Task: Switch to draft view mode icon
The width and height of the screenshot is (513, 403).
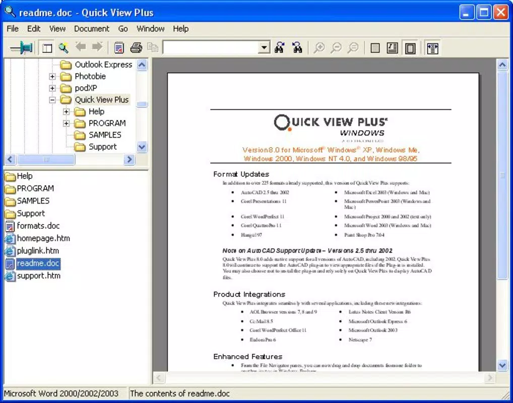Action: [375, 48]
